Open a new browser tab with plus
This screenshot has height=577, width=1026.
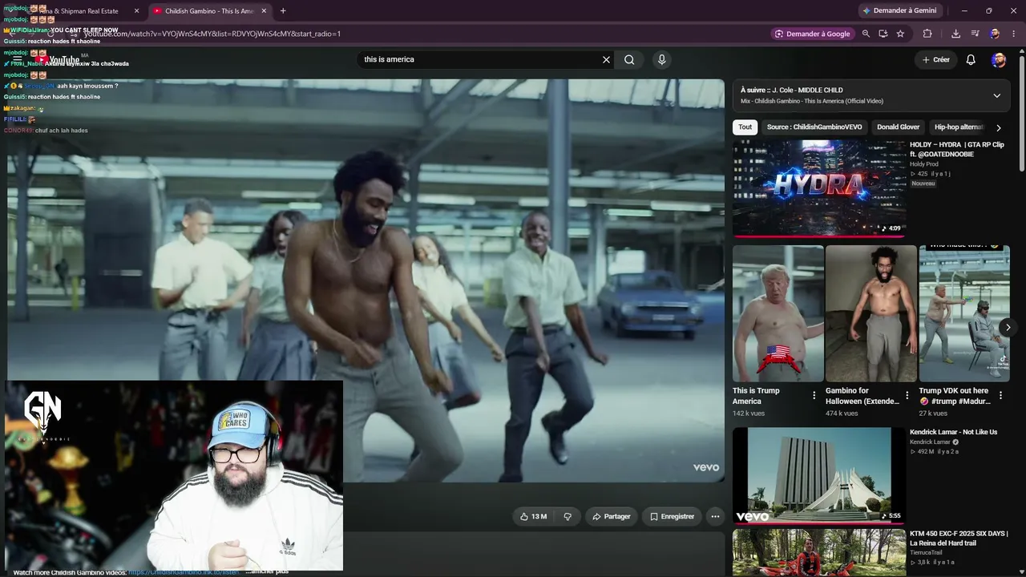coord(283,11)
